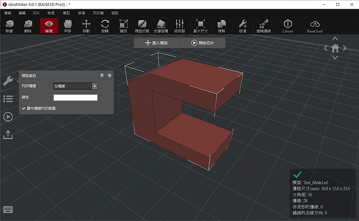The image size is (359, 221).
Task: Reset view with the home icon
Action: (335, 48)
